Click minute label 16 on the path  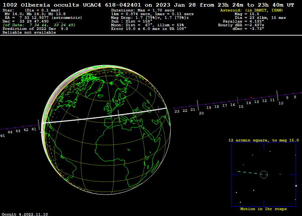coord(233,105)
